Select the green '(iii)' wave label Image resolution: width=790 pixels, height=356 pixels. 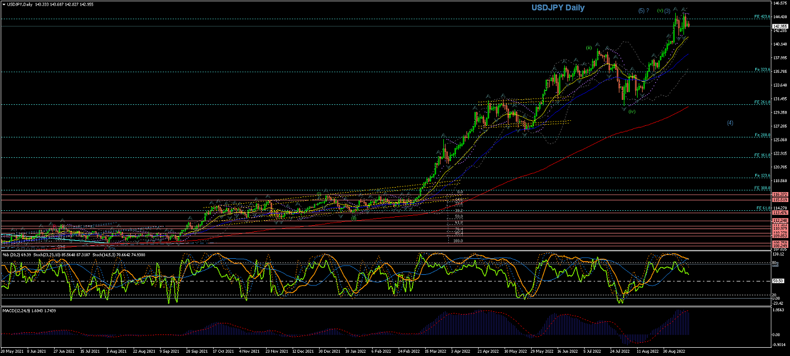[589, 47]
